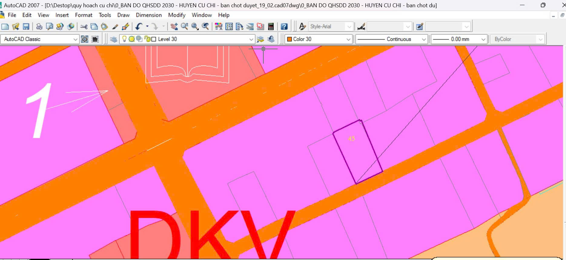Viewport: 566px width, 260px height.
Task: Click the Zoom Previous icon
Action: (x=205, y=27)
